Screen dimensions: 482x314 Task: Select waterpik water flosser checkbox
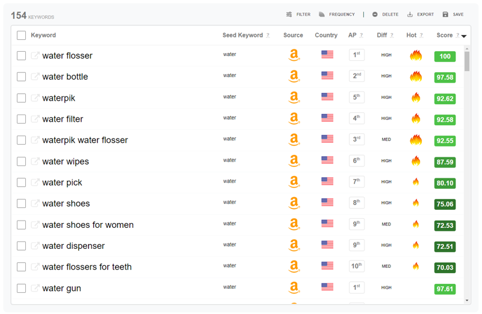[x=21, y=140]
